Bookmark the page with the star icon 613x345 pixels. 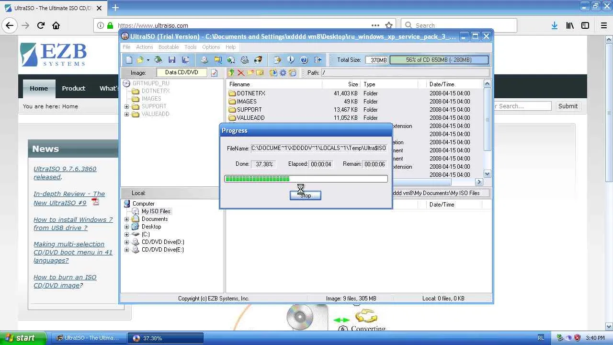(389, 25)
